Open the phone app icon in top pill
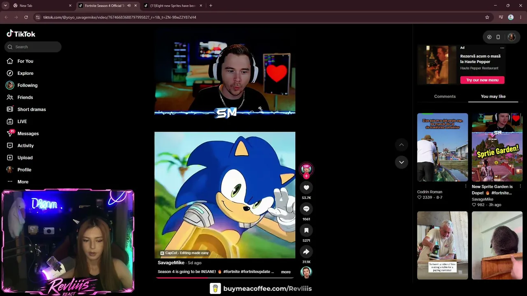 click(498, 37)
